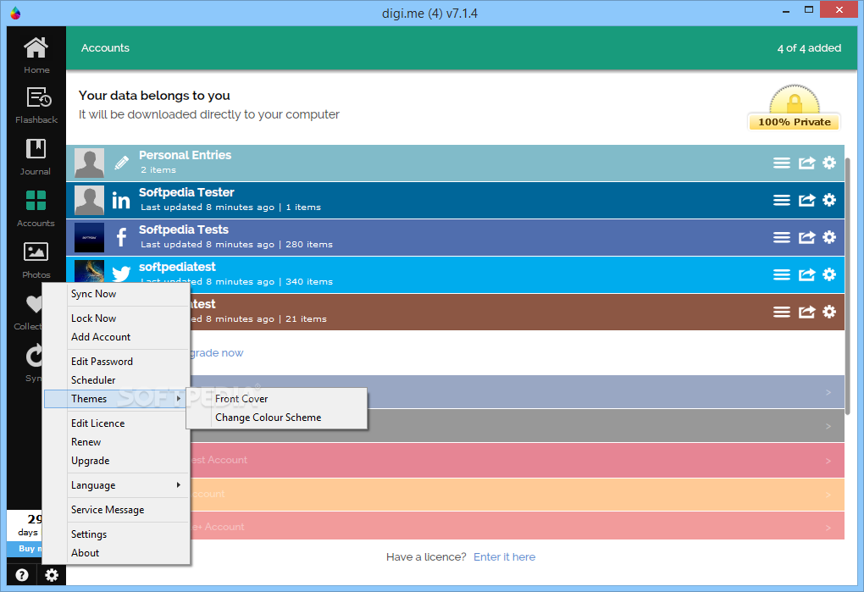This screenshot has height=592, width=864.
Task: Select Sync Now from the menu
Action: tap(93, 294)
